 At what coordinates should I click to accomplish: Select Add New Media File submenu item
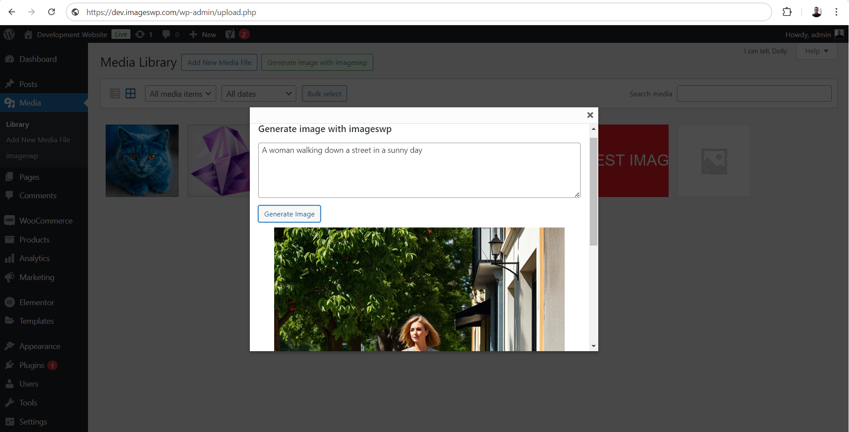[x=38, y=140]
